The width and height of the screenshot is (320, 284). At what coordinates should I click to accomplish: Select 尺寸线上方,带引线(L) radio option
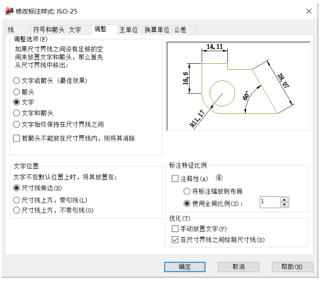click(17, 200)
